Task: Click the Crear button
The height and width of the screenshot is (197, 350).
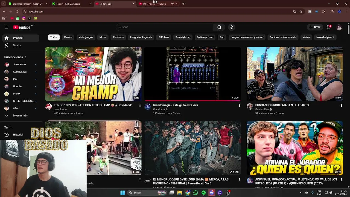Action: point(315,27)
